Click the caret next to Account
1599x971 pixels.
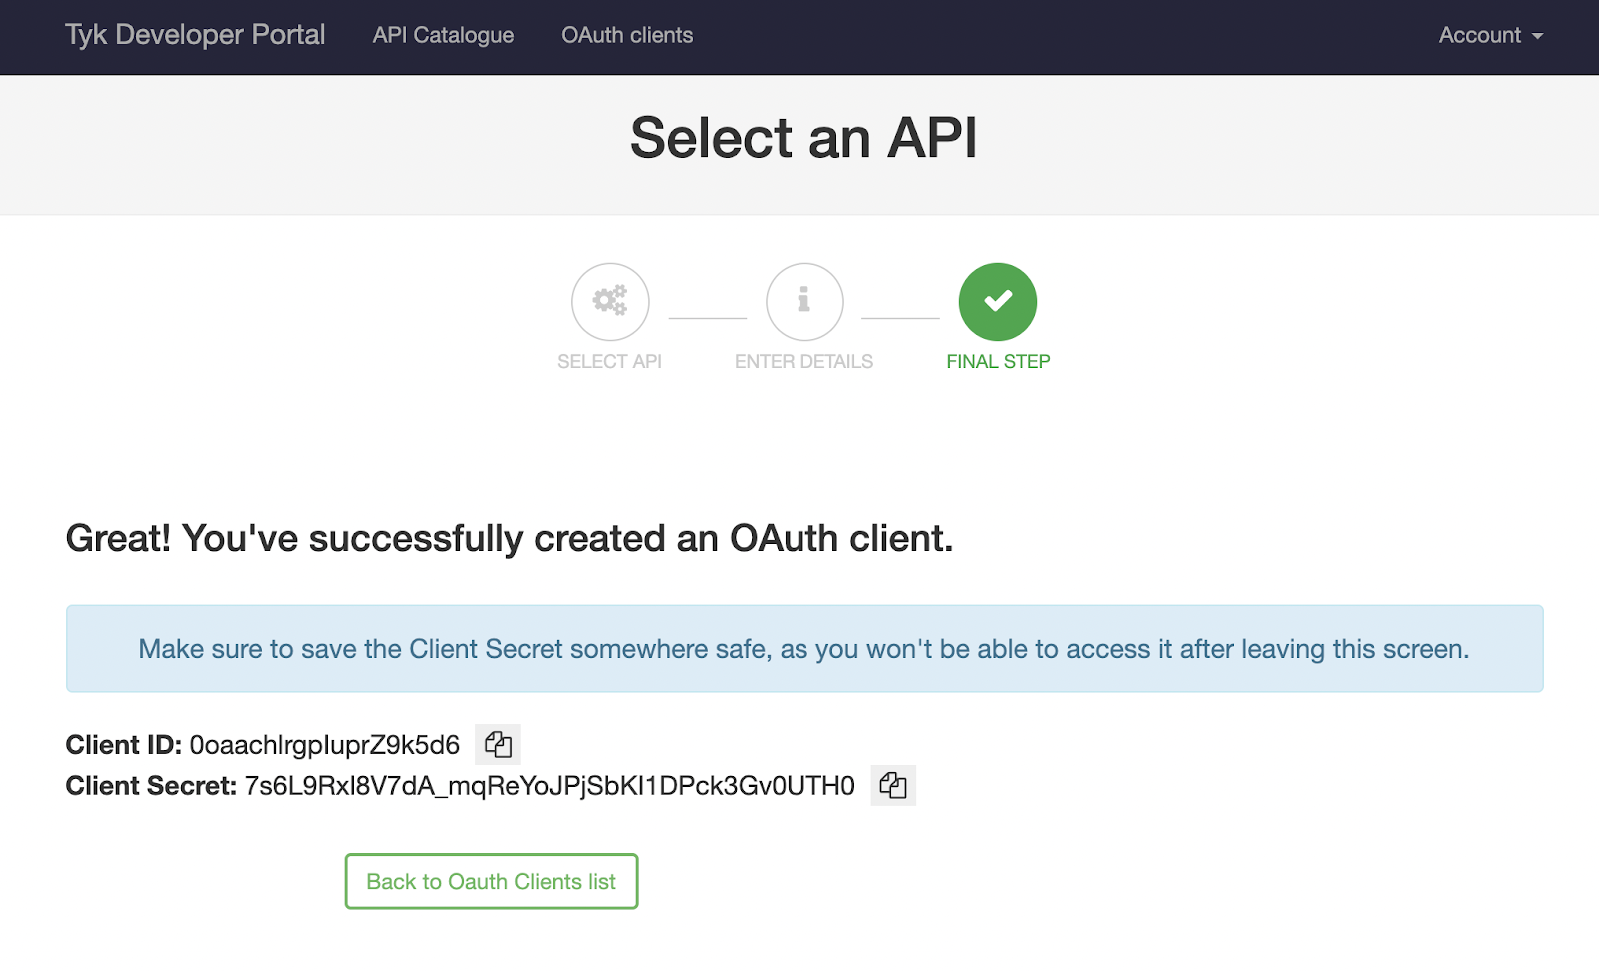1538,37
